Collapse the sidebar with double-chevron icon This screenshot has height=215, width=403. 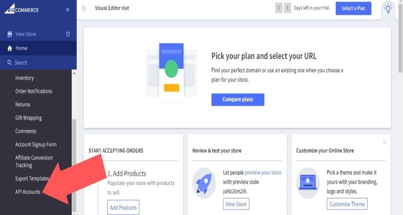point(68,10)
